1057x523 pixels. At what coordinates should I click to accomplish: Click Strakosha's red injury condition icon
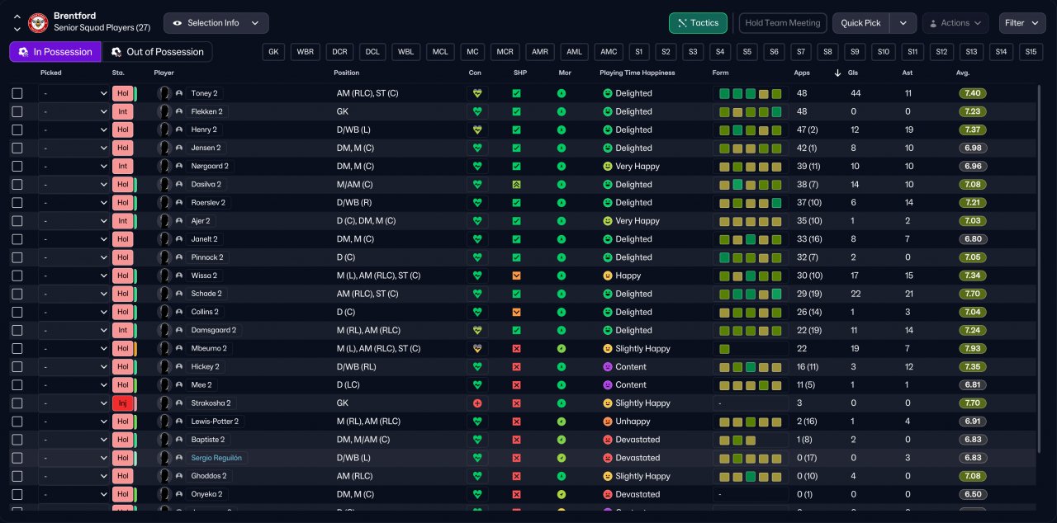pos(476,403)
